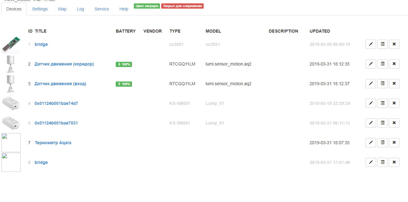Image resolution: width=408 pixels, height=202 pixels.
Task: Edit device 8 bridge with pencil icon
Action: pos(371,162)
